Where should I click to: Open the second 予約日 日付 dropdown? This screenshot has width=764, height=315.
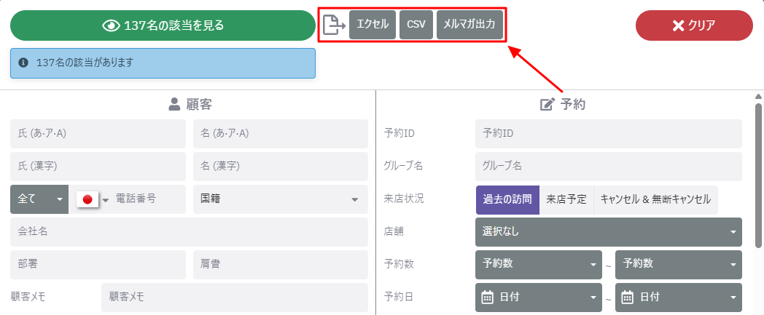[679, 297]
